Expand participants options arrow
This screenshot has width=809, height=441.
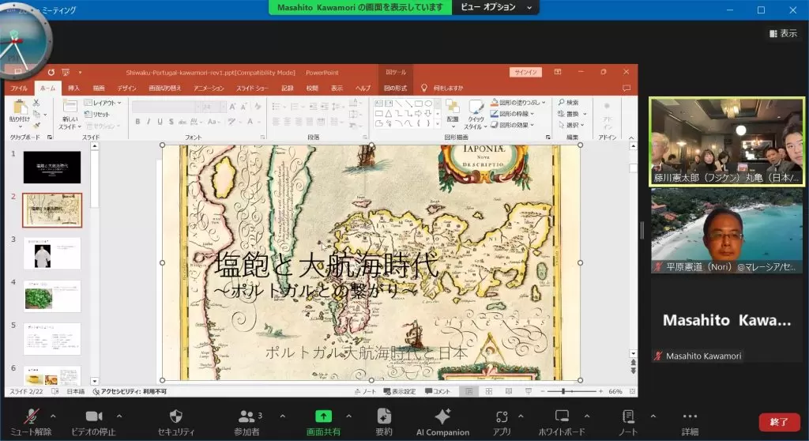click(x=282, y=416)
